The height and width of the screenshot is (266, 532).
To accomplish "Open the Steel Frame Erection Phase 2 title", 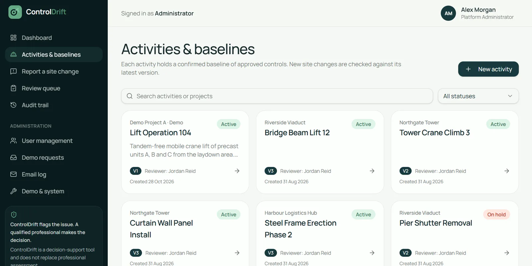I will tap(301, 229).
